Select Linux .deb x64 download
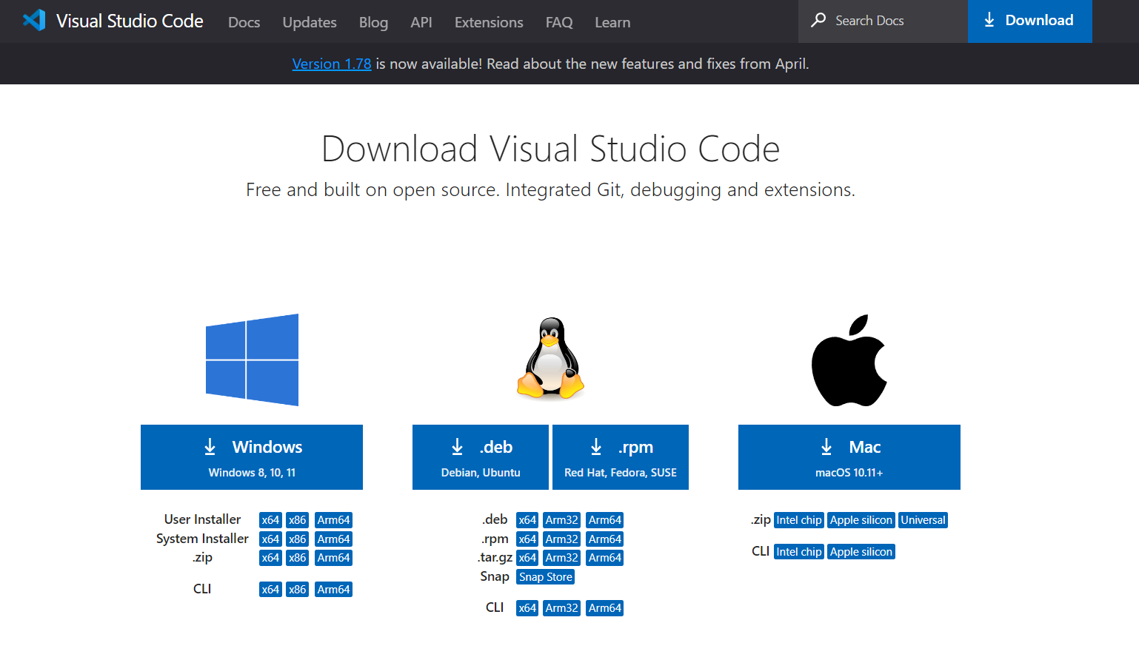Image resolution: width=1139 pixels, height=657 pixels. (x=527, y=520)
